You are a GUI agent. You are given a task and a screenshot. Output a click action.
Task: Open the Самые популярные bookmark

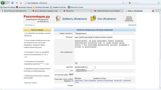8,7
